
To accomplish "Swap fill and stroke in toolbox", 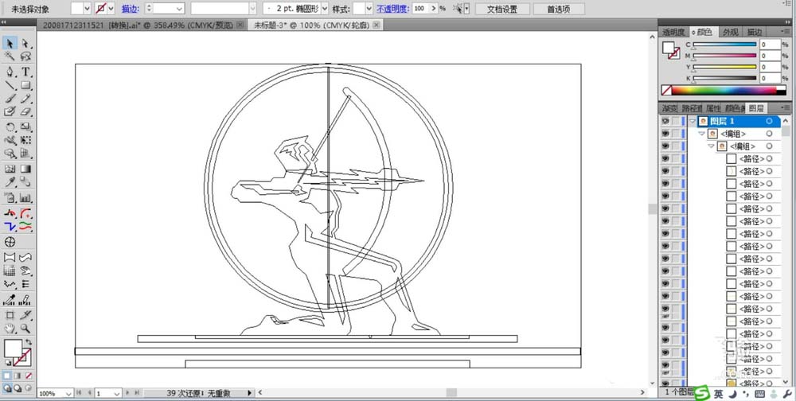I will point(29,342).
